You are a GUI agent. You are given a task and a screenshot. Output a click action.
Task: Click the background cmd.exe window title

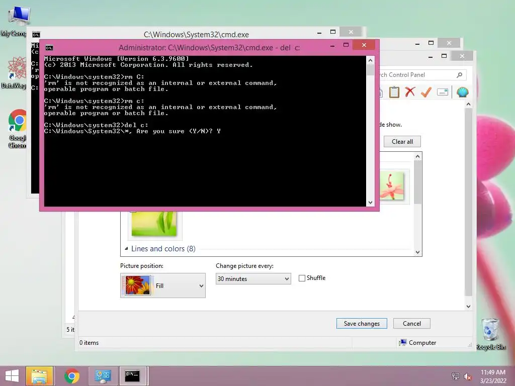(x=196, y=35)
